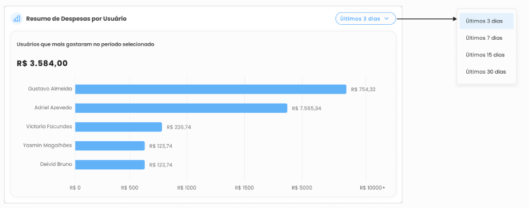The height and width of the screenshot is (208, 529).
Task: Click the Victoria Facundes name label
Action: (x=49, y=126)
